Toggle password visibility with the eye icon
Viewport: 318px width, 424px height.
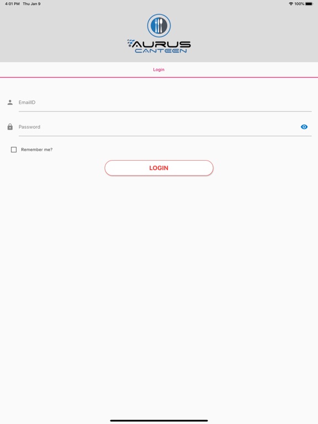point(304,127)
